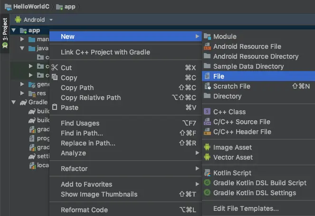Screen dimensions: 315x216
Task: Click the Kotlin Script icon
Action: [x=207, y=173]
